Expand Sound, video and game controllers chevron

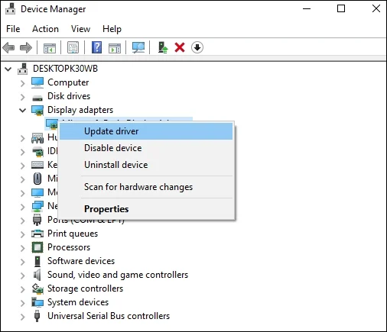[23, 276]
